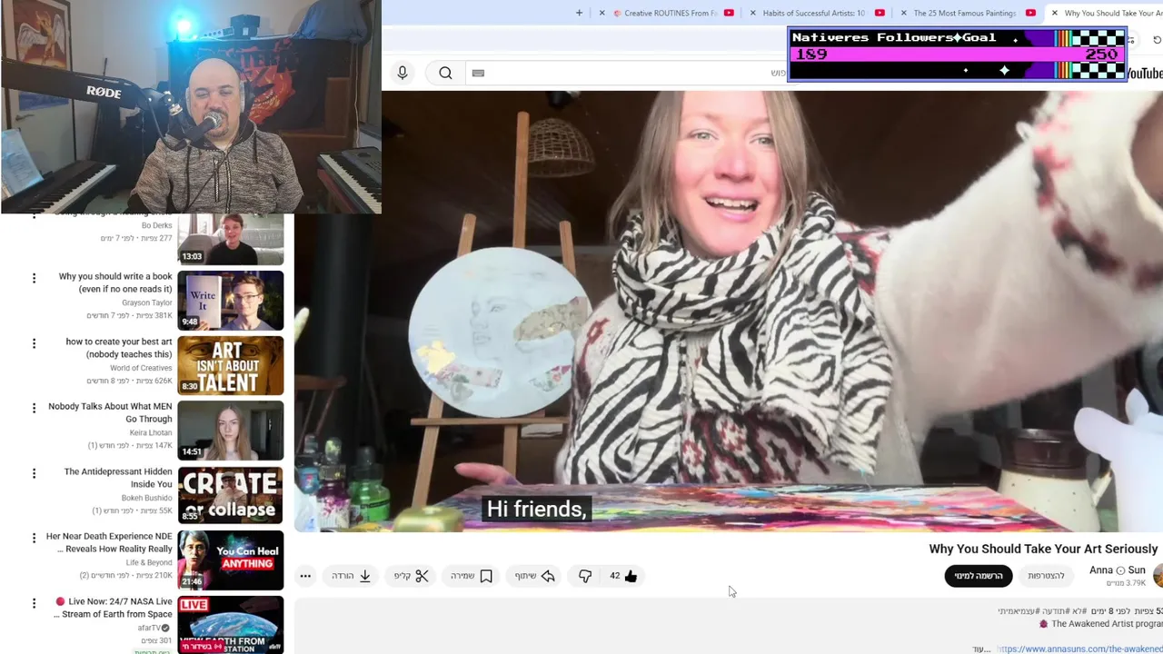Click title The Antidepressant Hidden Inside You
This screenshot has width=1163, height=654.
point(118,478)
